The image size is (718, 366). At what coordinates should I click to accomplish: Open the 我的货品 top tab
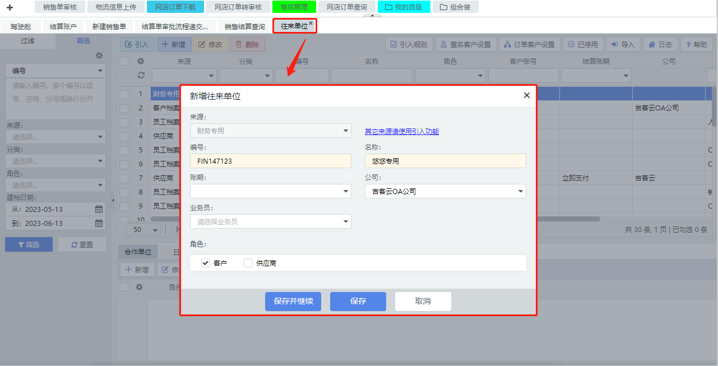pyautogui.click(x=404, y=7)
